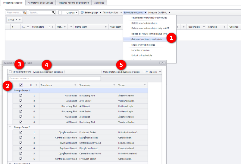The height and width of the screenshot is (164, 241).
Task: Open the Action log tab
Action: tap(99, 3)
